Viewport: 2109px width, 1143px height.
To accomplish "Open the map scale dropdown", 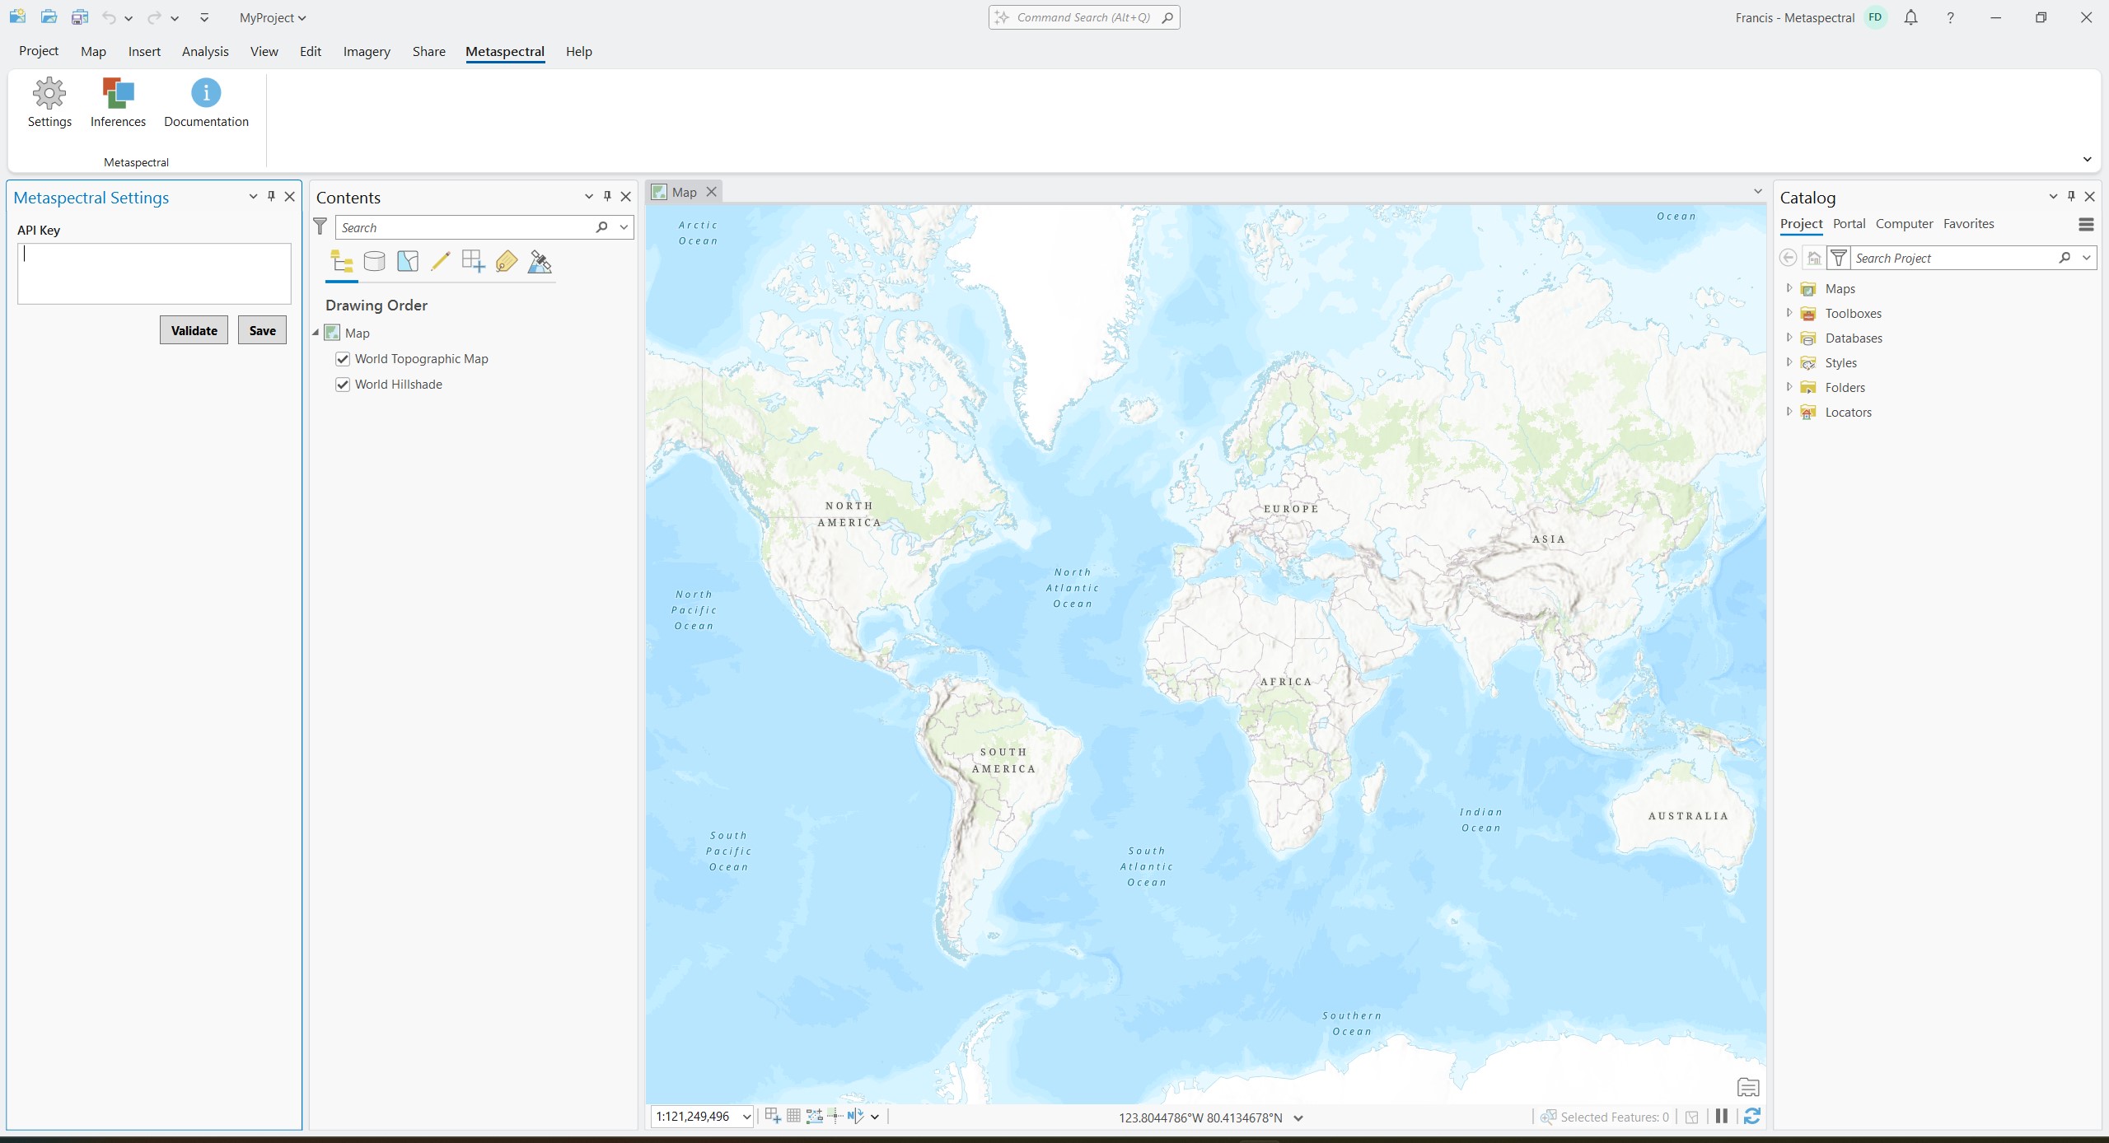I will click(x=746, y=1117).
